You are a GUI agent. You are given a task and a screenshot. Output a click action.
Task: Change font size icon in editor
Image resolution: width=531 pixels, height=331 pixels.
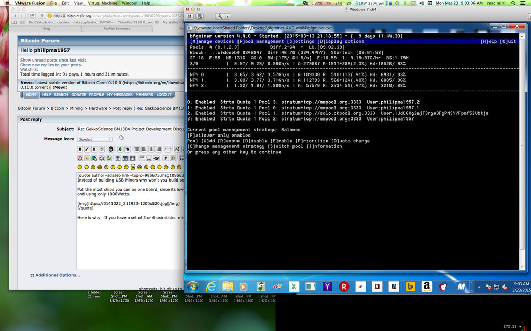tap(177, 149)
